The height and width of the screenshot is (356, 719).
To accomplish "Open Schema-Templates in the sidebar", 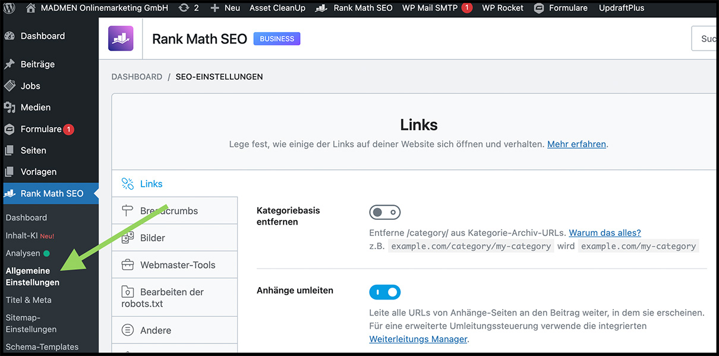I will click(42, 346).
